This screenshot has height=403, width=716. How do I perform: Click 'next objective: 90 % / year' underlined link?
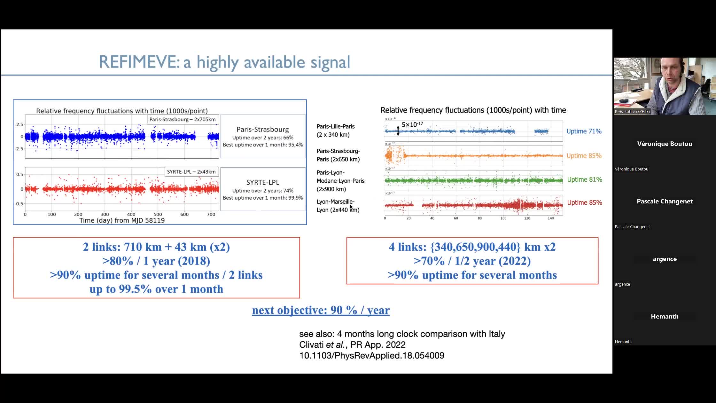(321, 310)
